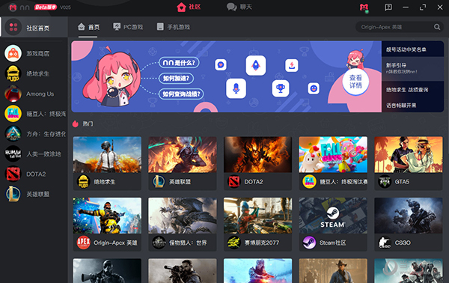Click the 如何查询战绩? bubble
Screen dimensions: 449x283
pyautogui.click(x=181, y=94)
